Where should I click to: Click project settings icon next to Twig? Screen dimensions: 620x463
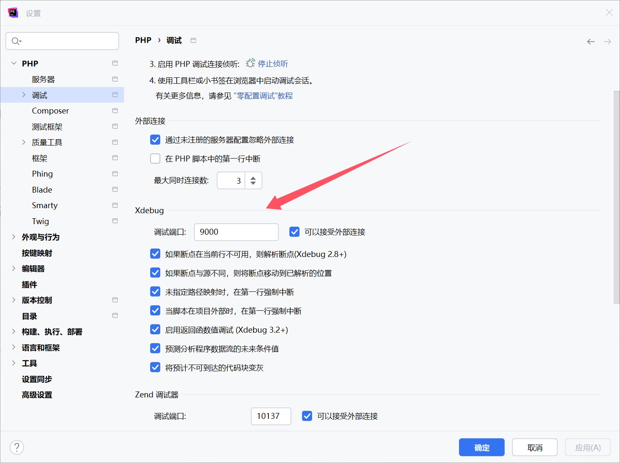(x=115, y=221)
